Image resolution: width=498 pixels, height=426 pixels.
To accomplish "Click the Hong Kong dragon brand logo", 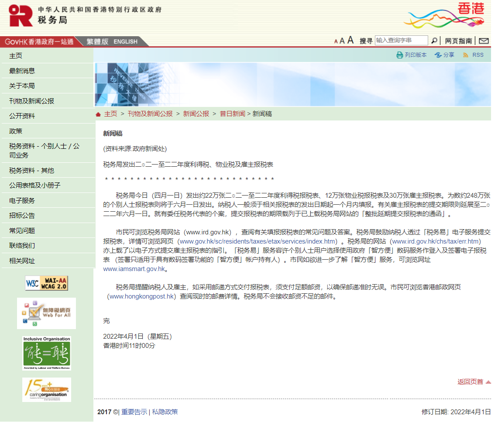I will pos(444,16).
